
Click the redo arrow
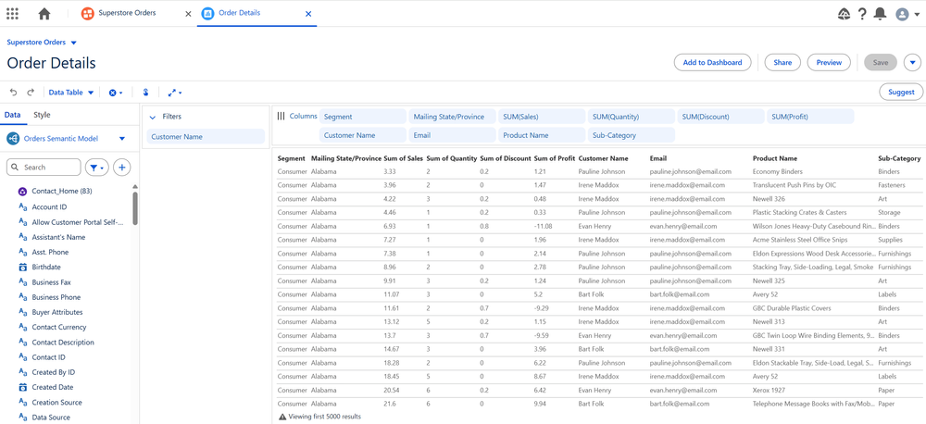point(31,93)
